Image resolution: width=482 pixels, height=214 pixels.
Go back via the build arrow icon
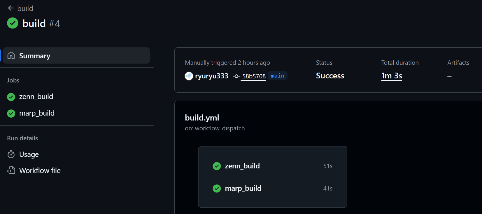tap(11, 8)
